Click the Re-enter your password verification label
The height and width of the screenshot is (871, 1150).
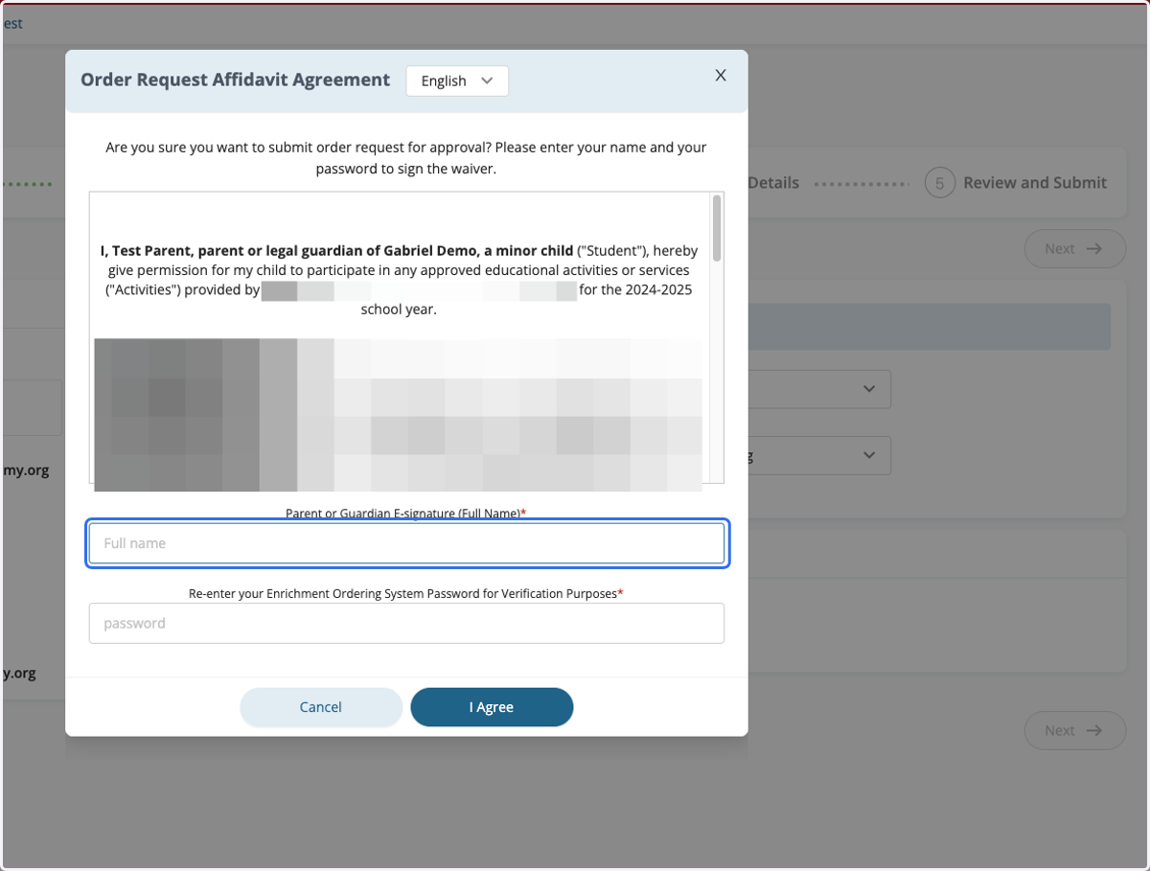click(406, 593)
